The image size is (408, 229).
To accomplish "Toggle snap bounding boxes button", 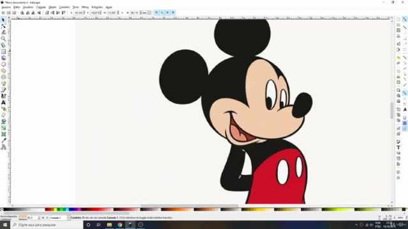I will pos(405,27).
